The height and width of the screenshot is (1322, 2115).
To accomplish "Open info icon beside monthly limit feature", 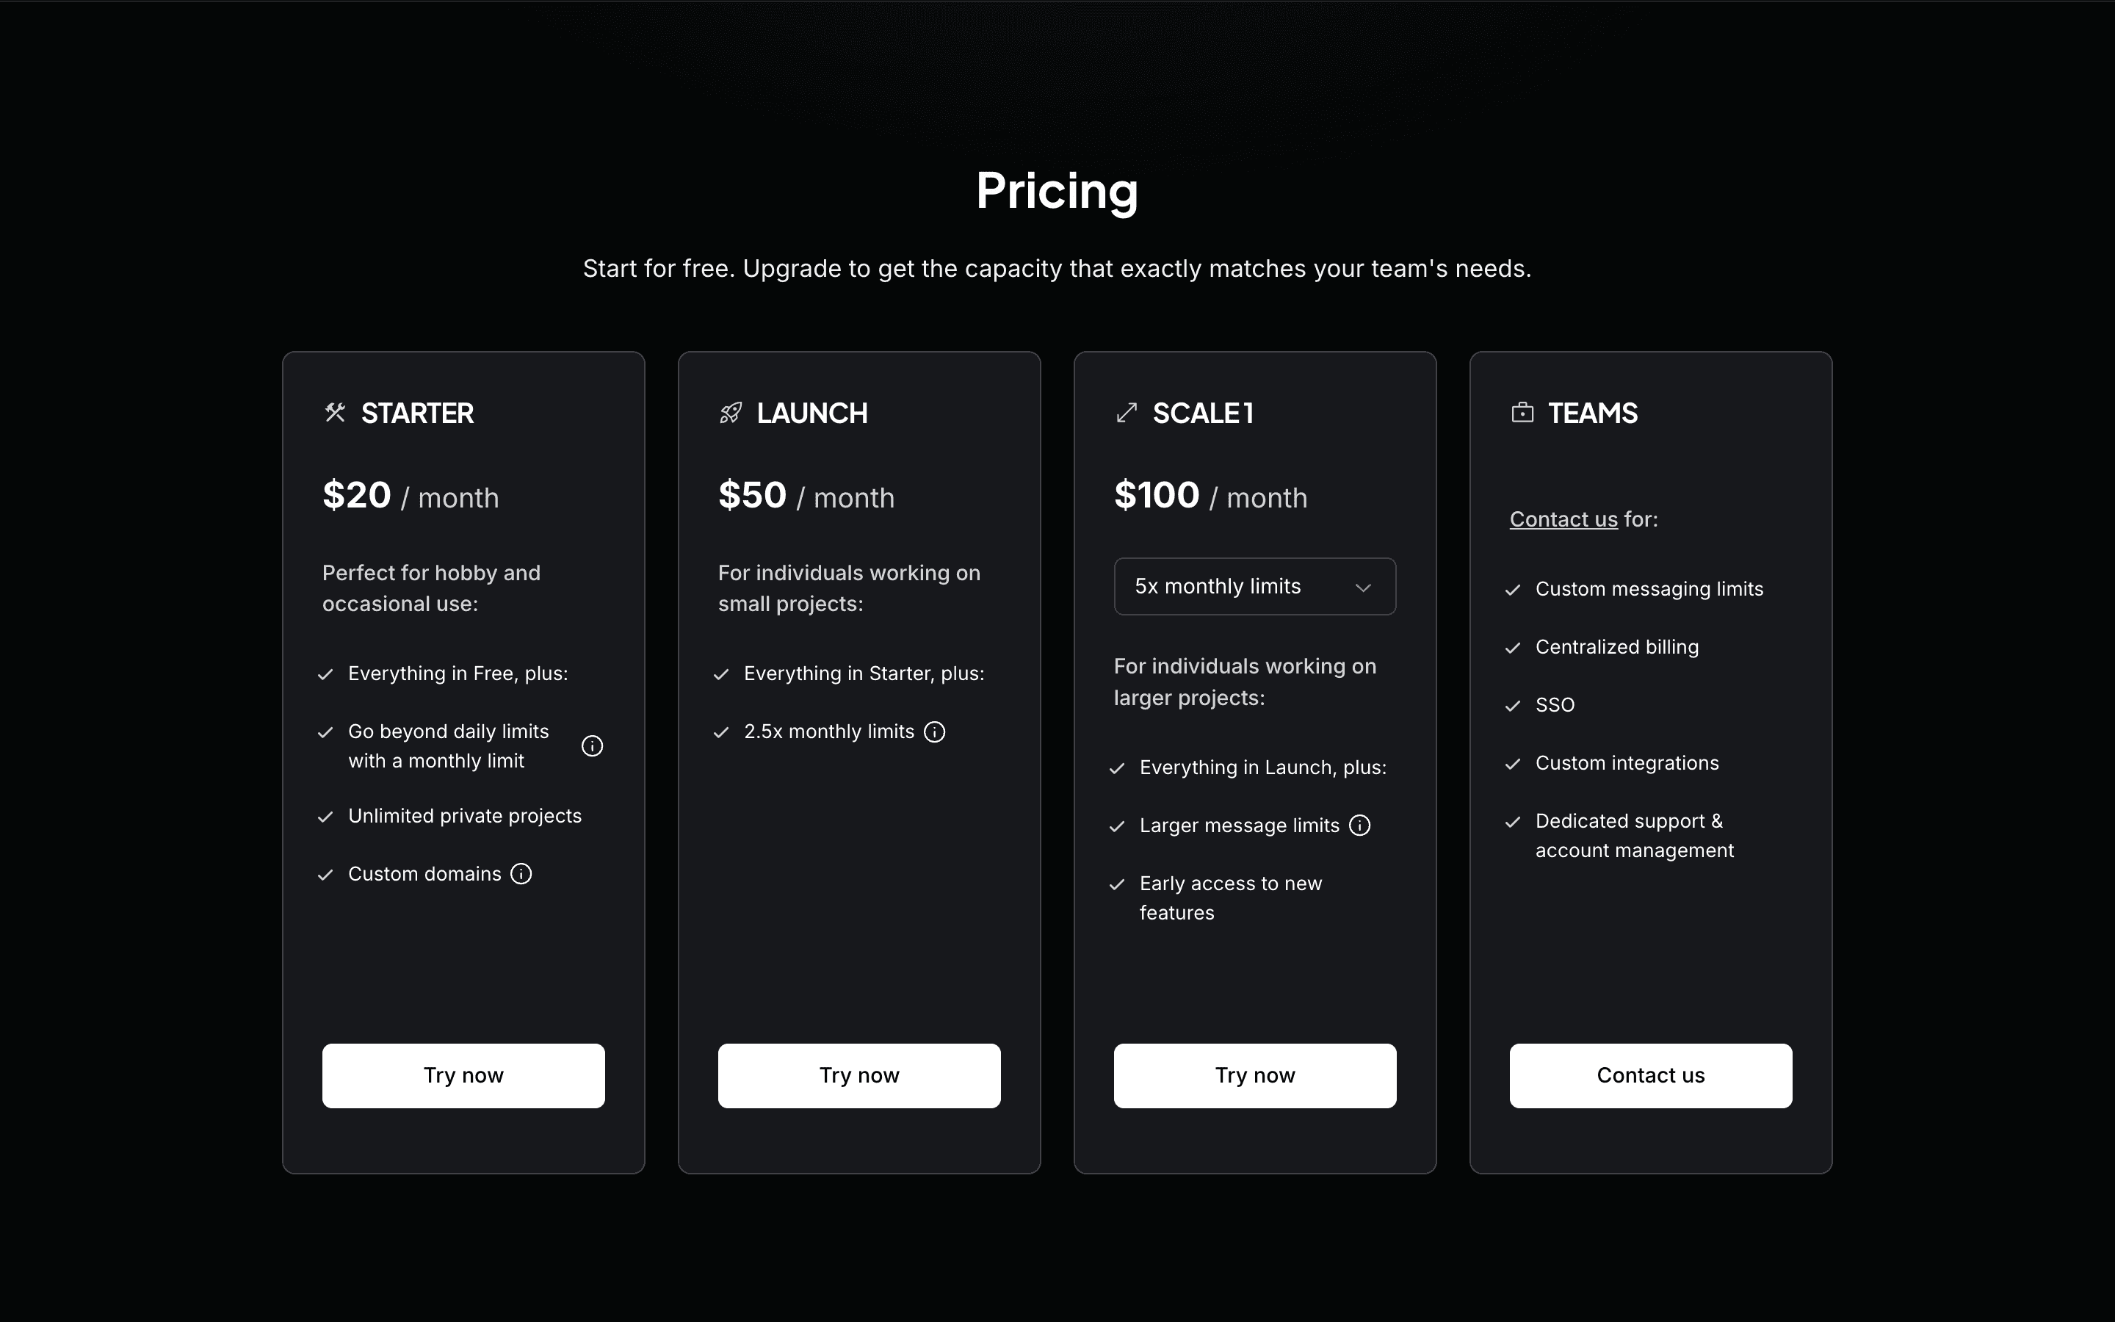I will pos(593,745).
